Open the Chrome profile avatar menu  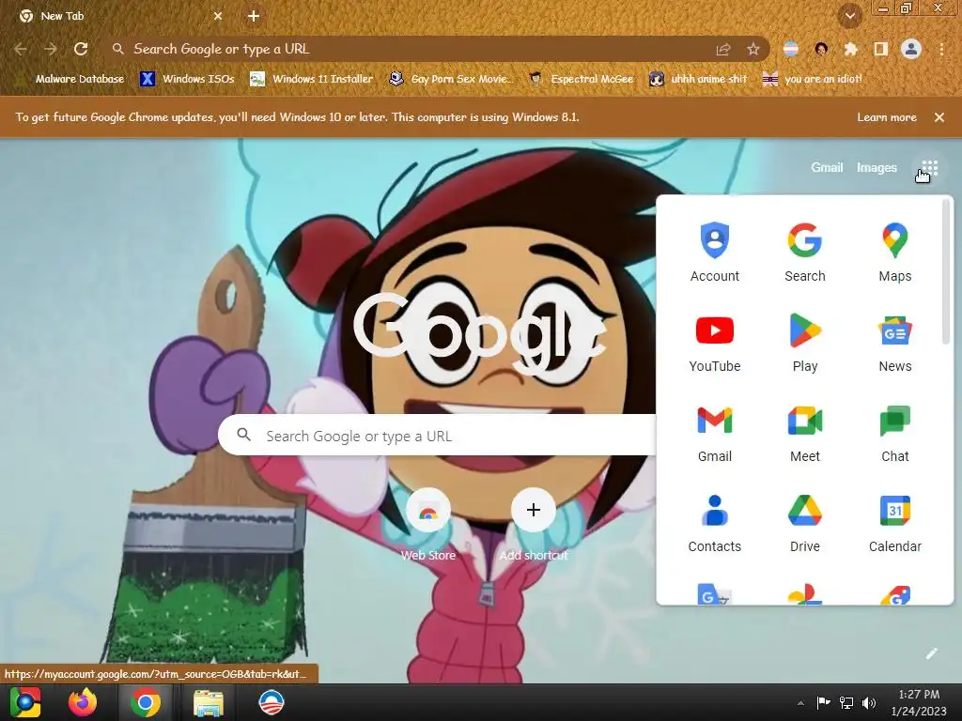[x=911, y=49]
